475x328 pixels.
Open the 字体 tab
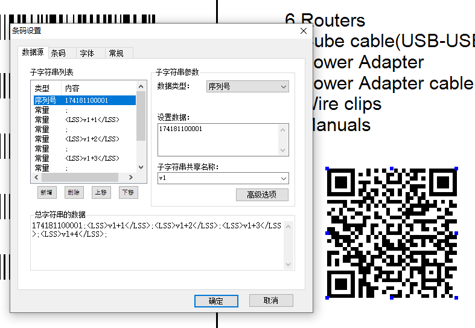pos(91,53)
